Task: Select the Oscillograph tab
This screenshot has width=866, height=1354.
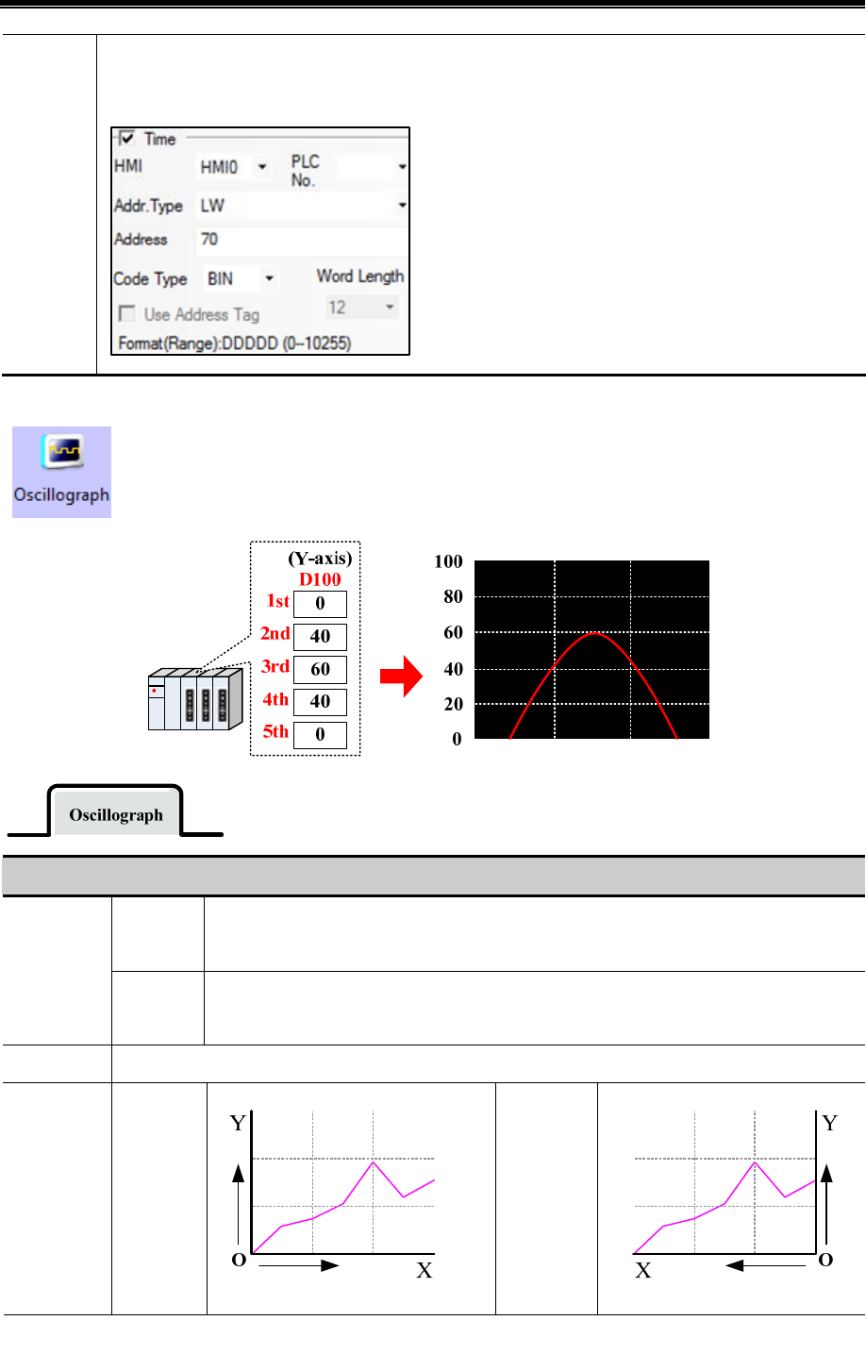Action: coord(116,814)
